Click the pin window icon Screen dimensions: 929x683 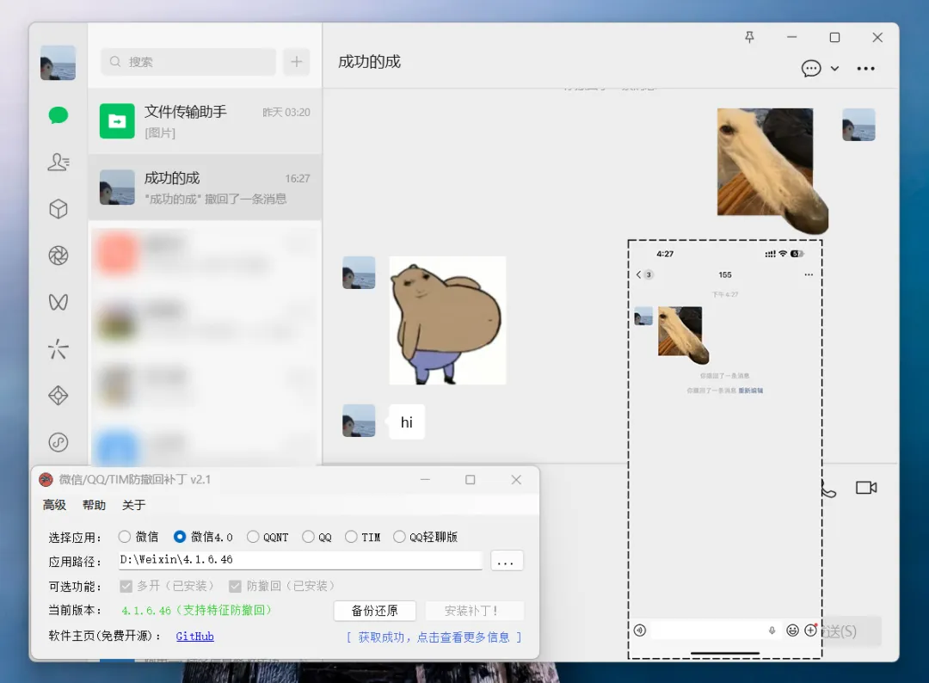[749, 38]
